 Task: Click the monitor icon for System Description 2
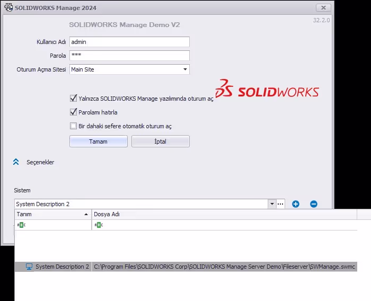(x=29, y=267)
